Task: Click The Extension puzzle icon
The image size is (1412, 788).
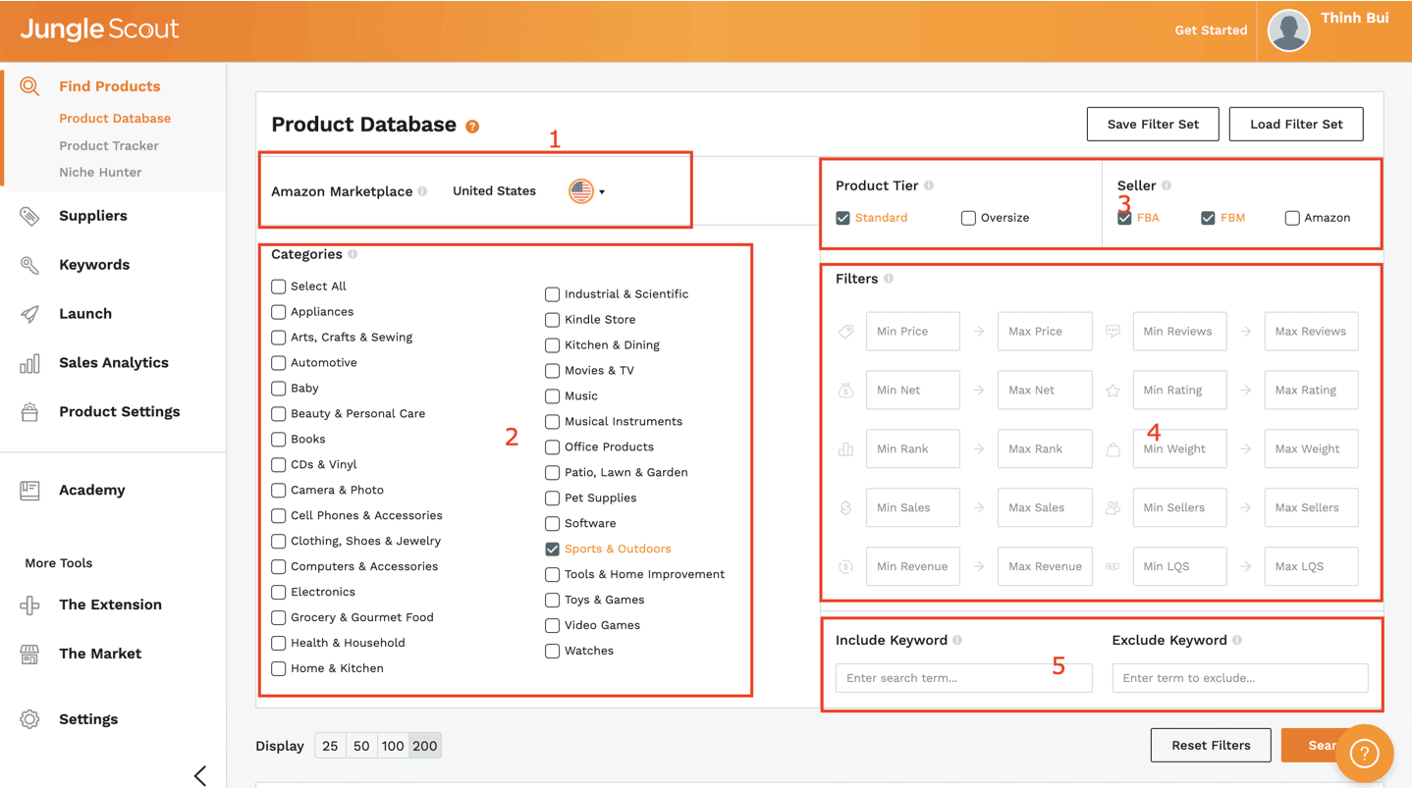Action: pyautogui.click(x=29, y=604)
